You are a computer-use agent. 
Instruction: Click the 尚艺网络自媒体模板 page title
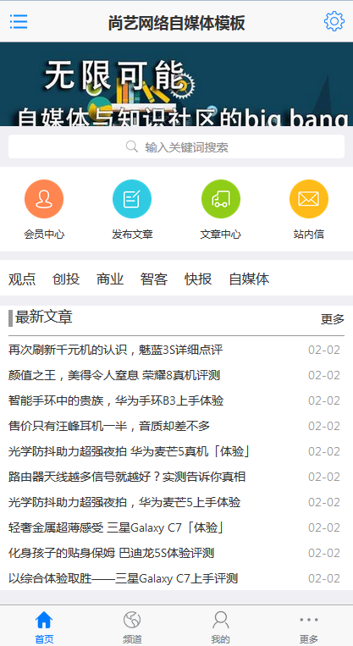(177, 23)
